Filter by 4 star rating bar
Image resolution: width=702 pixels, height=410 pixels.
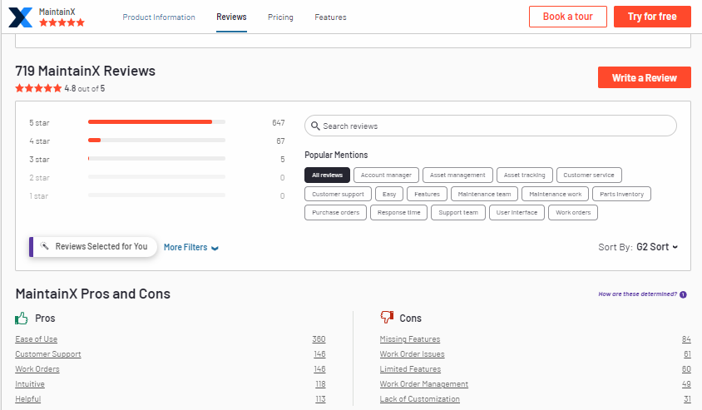pyautogui.click(x=156, y=140)
